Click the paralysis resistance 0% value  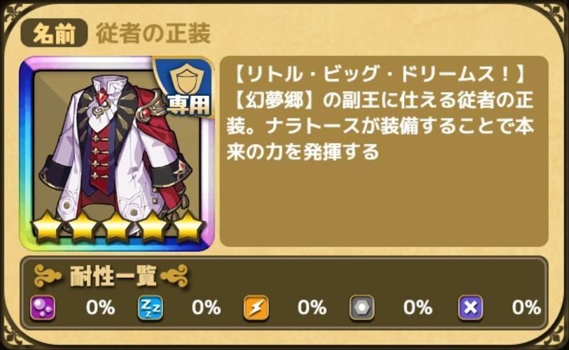[312, 308]
